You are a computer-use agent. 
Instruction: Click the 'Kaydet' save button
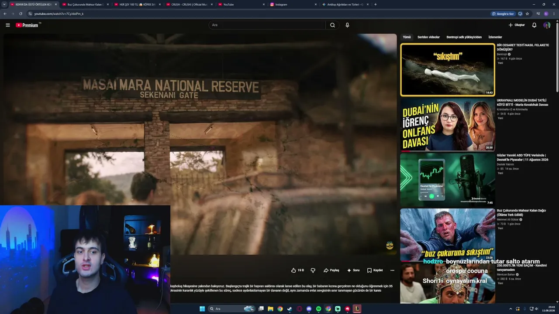(375, 270)
